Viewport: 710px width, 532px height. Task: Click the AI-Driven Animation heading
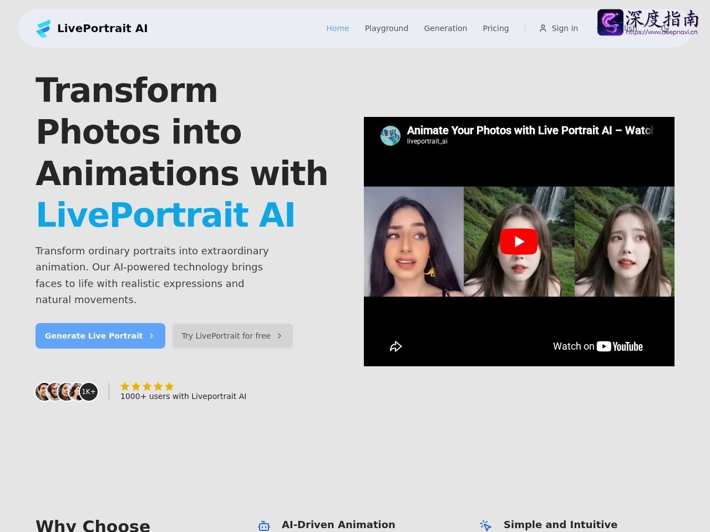338,525
